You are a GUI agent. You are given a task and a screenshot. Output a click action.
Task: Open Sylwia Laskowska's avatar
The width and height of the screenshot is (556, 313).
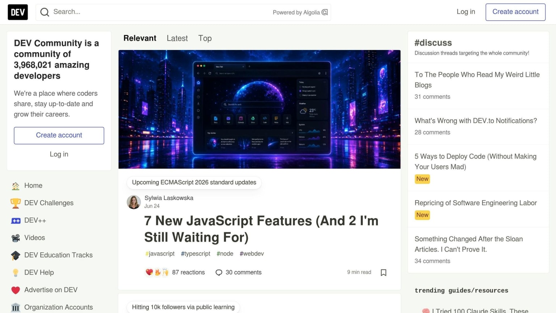[134, 202]
